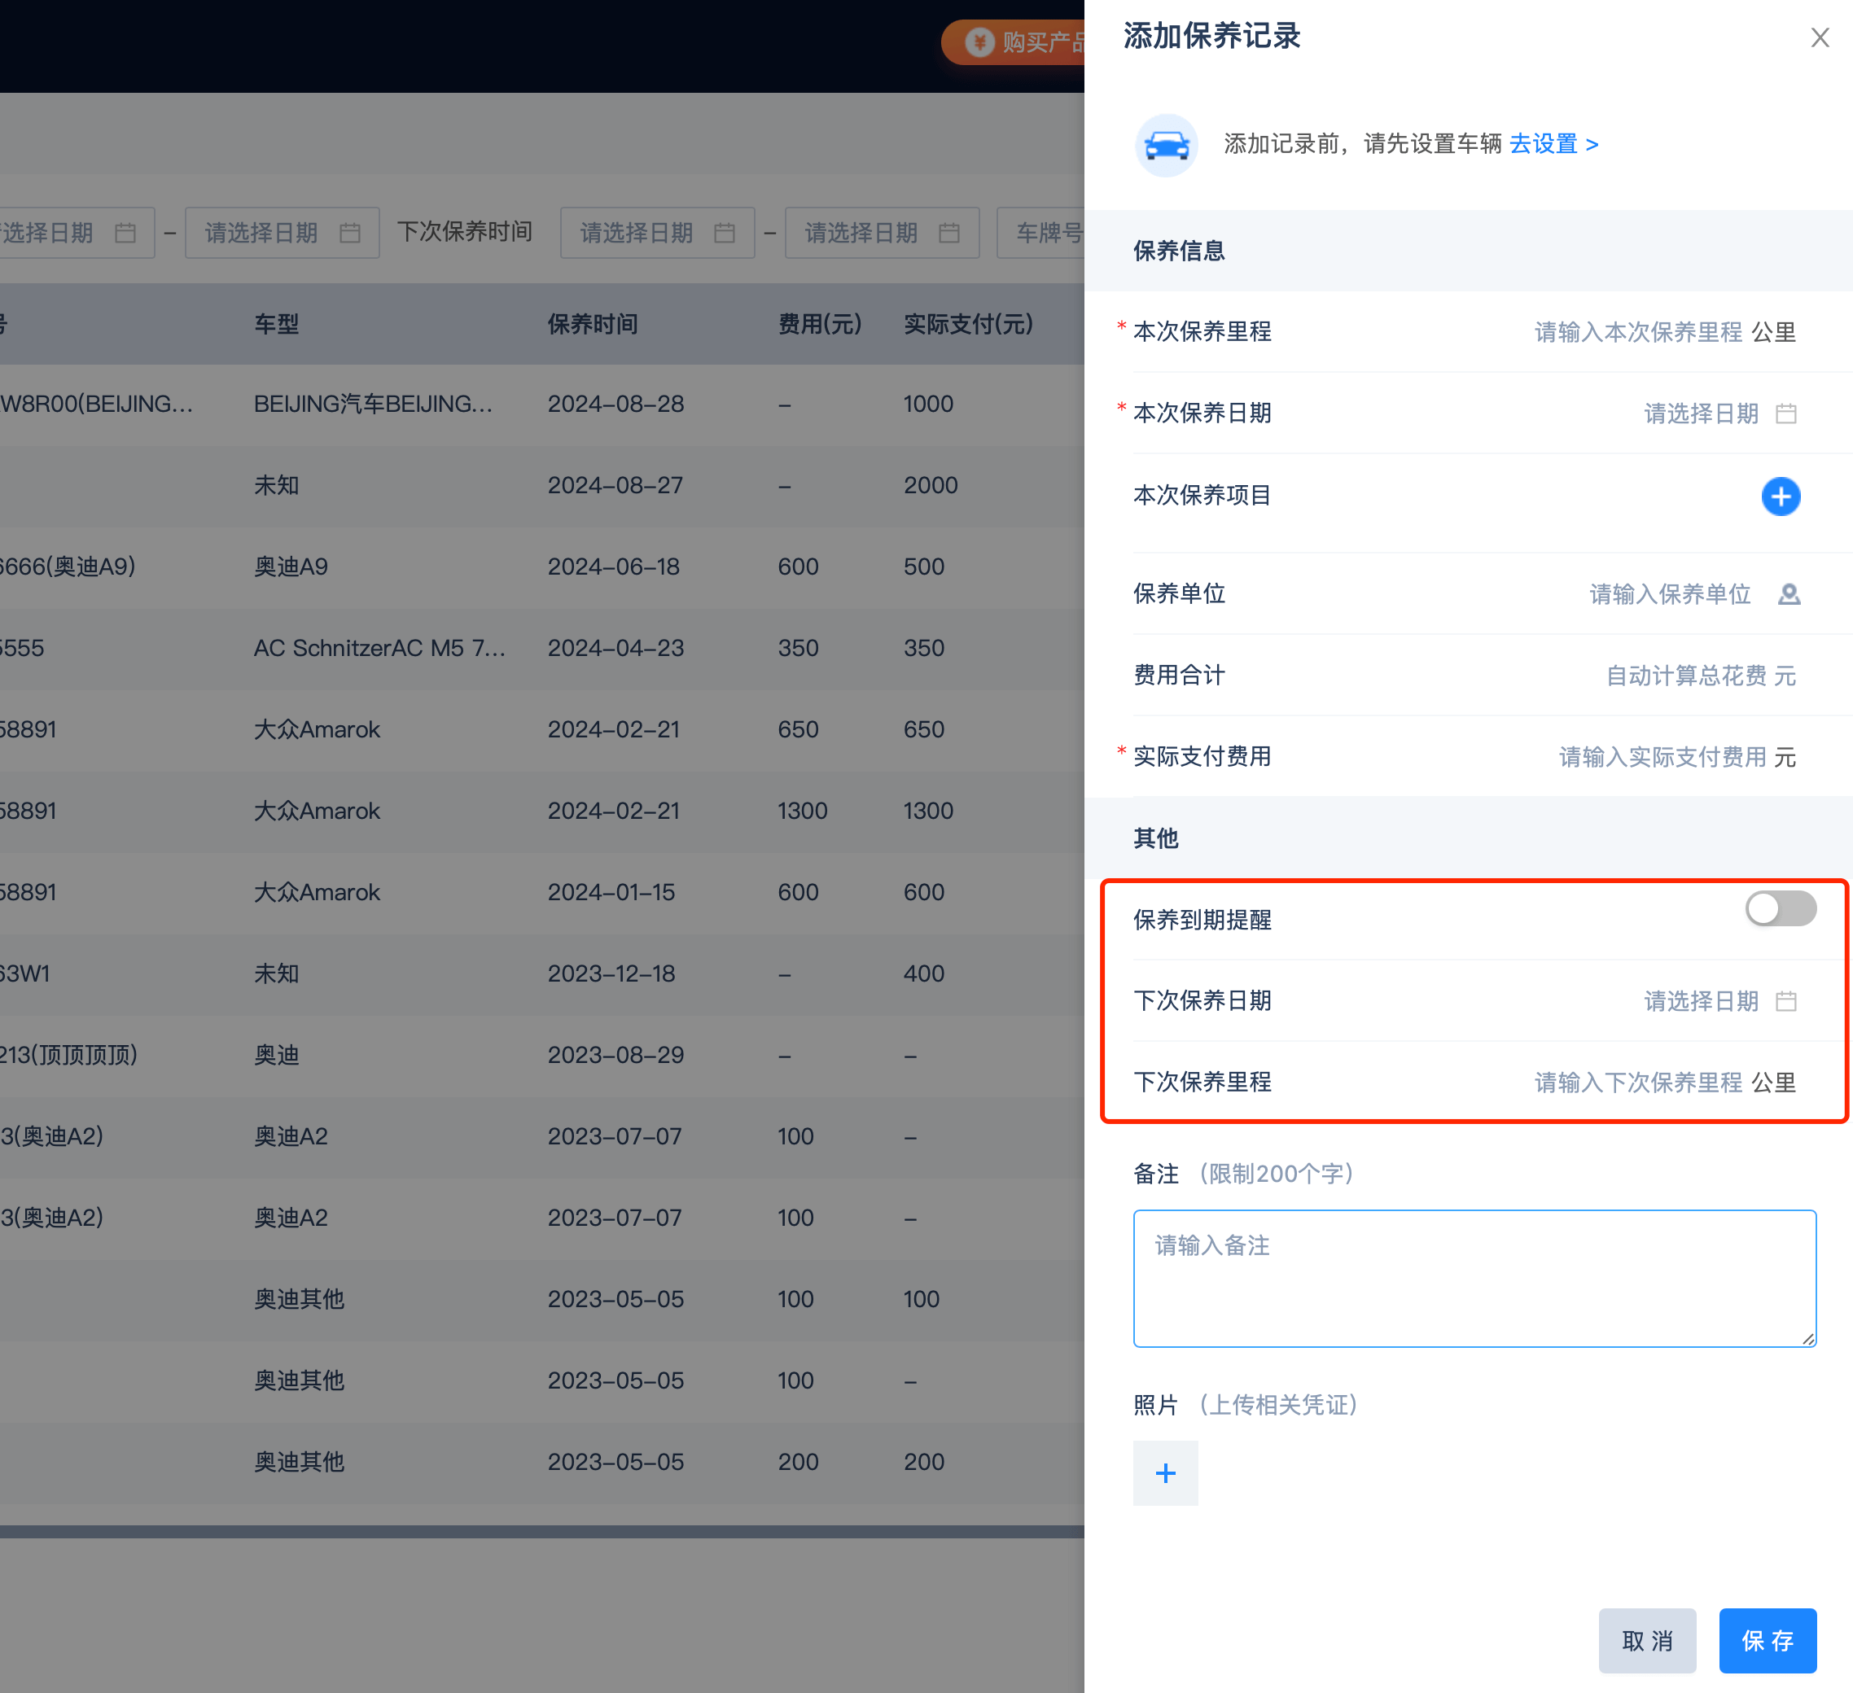Screen dimensions: 1853x1693
Task: Upload a photo with the plus tile
Action: [x=1166, y=1473]
